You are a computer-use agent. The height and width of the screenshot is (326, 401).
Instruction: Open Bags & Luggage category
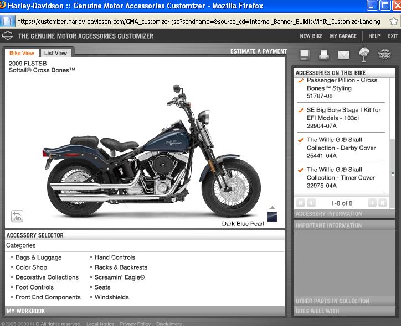coord(38,257)
